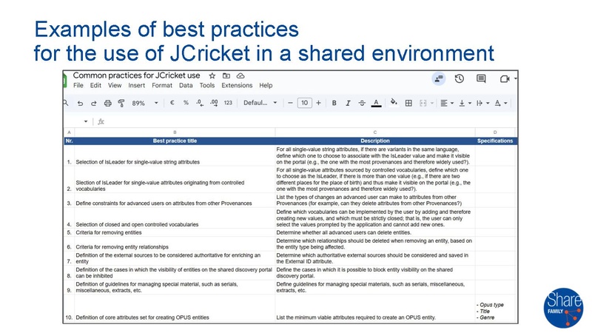This screenshot has height=333, width=592.
Task: Star the Common practices document
Action: point(212,76)
